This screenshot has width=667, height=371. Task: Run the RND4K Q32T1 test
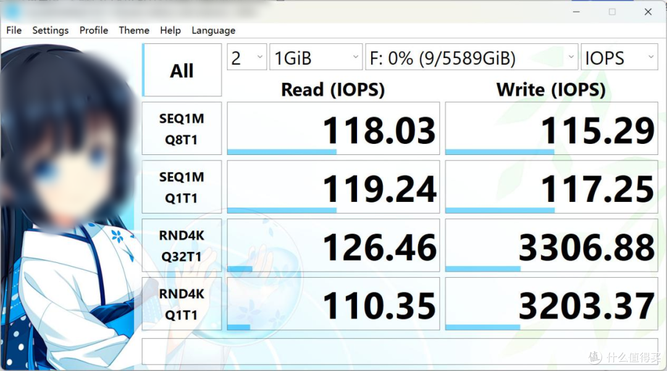pos(182,246)
